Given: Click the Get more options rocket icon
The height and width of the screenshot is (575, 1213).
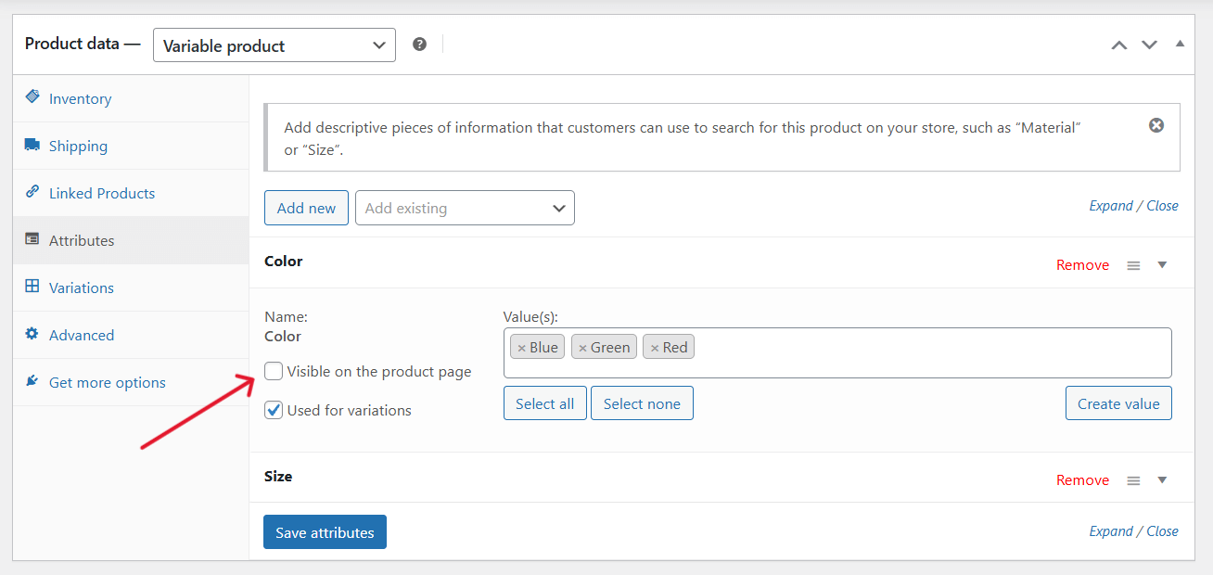Looking at the screenshot, I should pyautogui.click(x=31, y=381).
